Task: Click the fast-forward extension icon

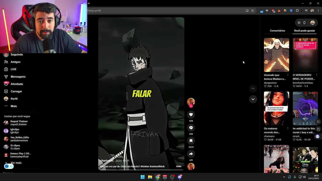Action: (267, 11)
